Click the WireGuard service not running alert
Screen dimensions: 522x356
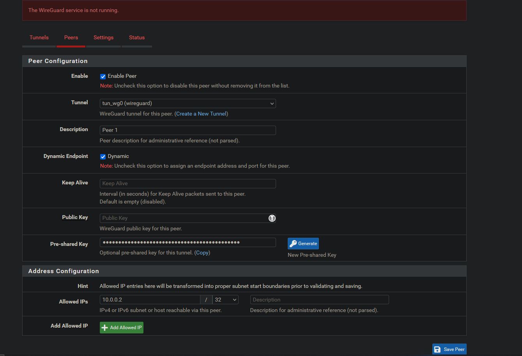pyautogui.click(x=244, y=11)
